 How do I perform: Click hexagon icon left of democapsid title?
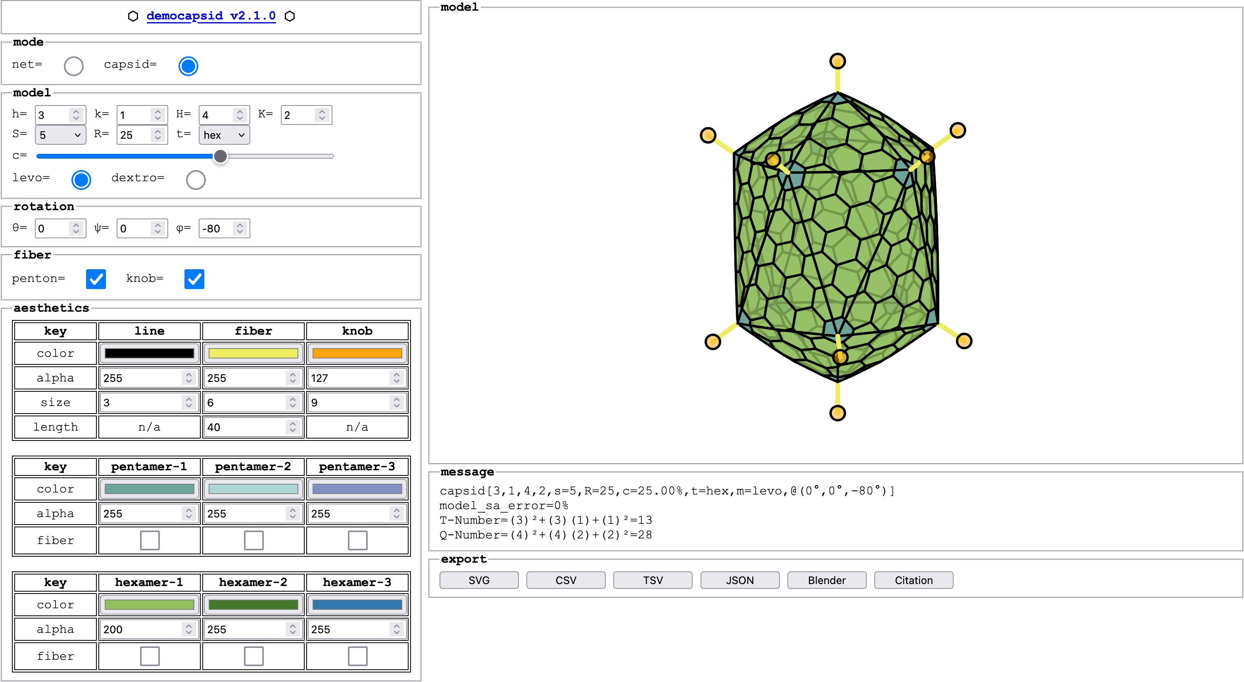click(x=133, y=16)
